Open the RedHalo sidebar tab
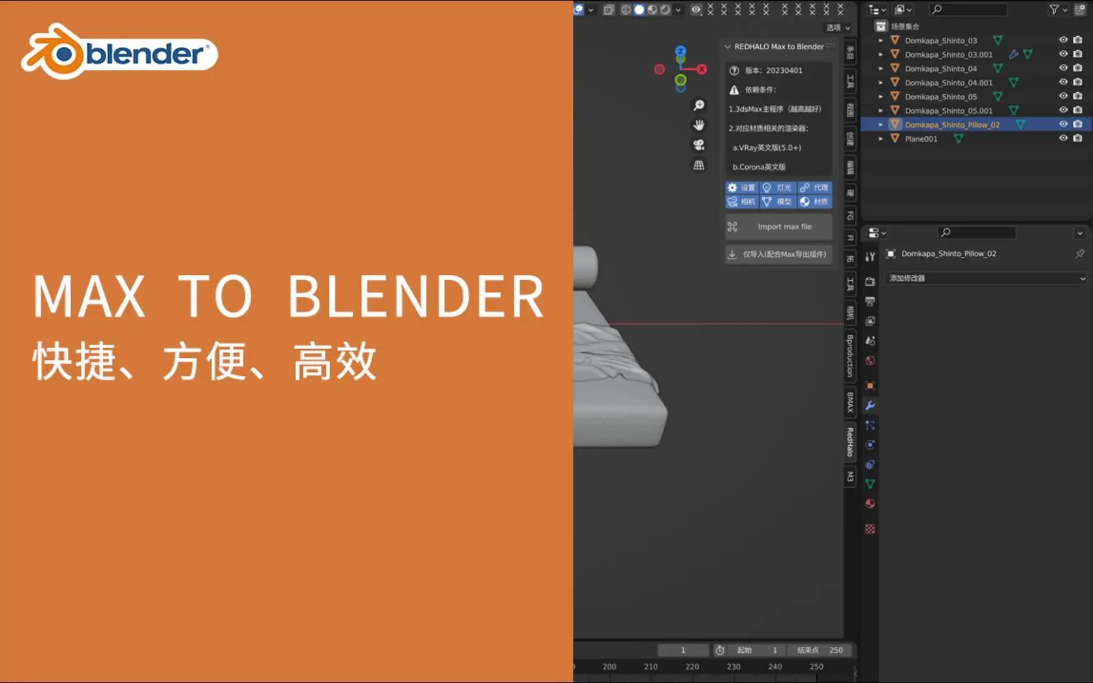 tap(850, 442)
